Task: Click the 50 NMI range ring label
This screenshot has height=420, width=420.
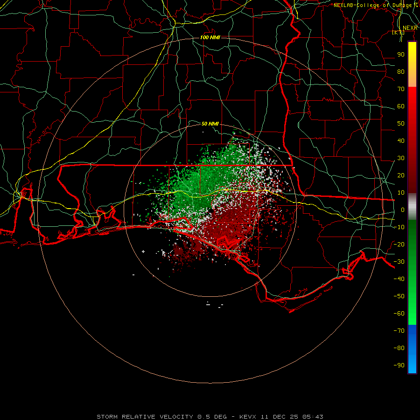Action: coord(210,124)
